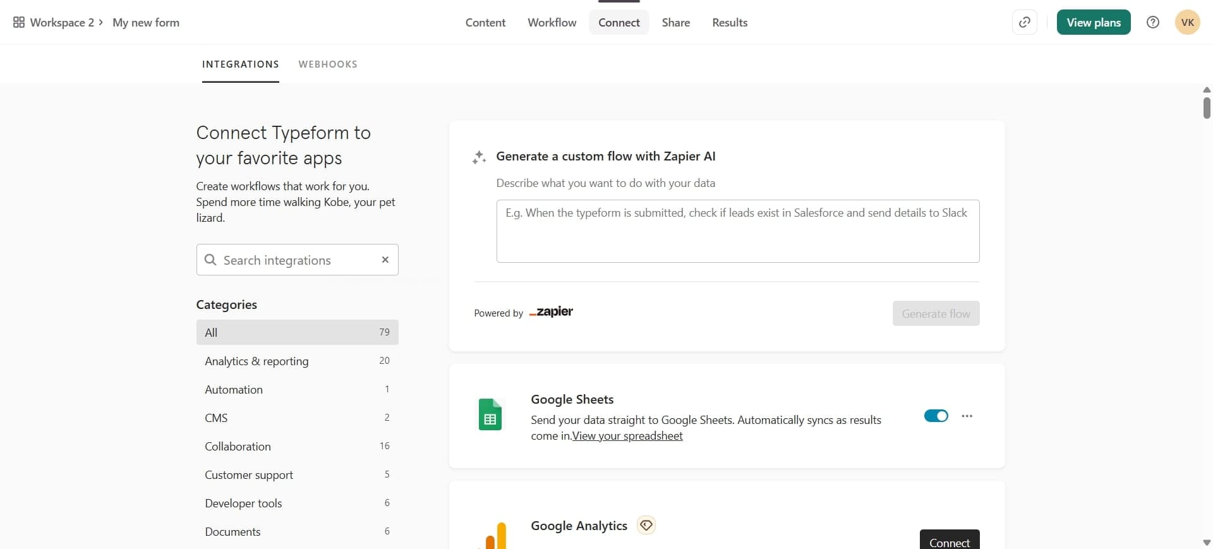Filter by Customer support category

(x=297, y=474)
